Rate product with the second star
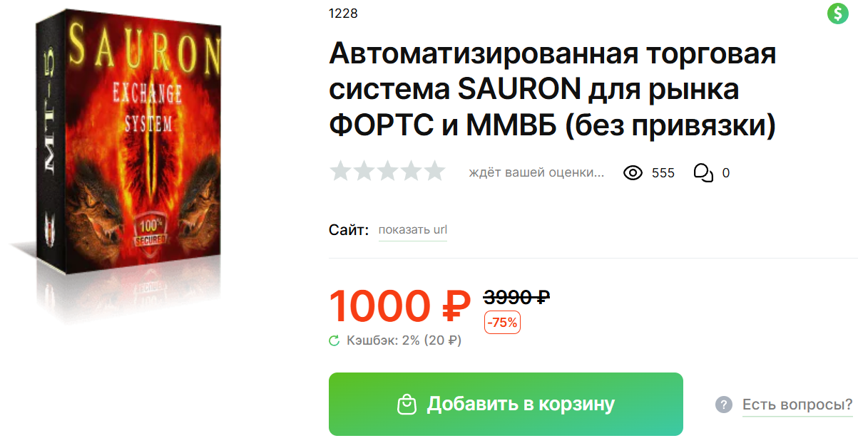This screenshot has height=448, width=858. [x=364, y=171]
